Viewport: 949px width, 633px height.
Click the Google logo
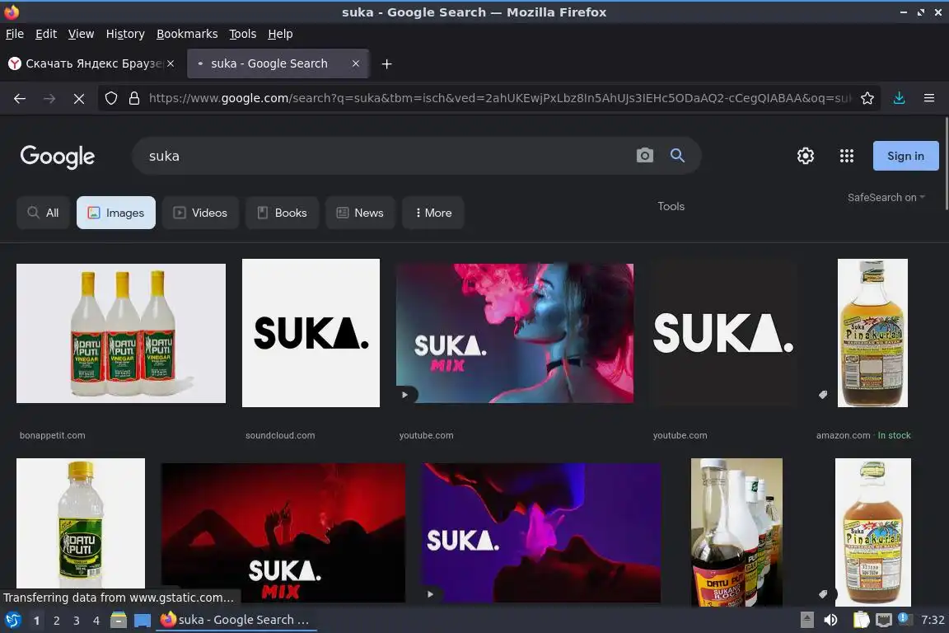[x=58, y=157]
